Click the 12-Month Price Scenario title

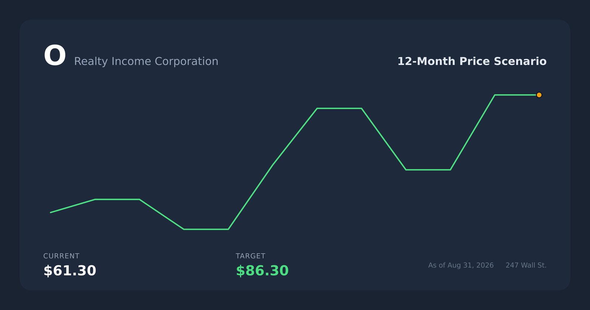pos(472,61)
